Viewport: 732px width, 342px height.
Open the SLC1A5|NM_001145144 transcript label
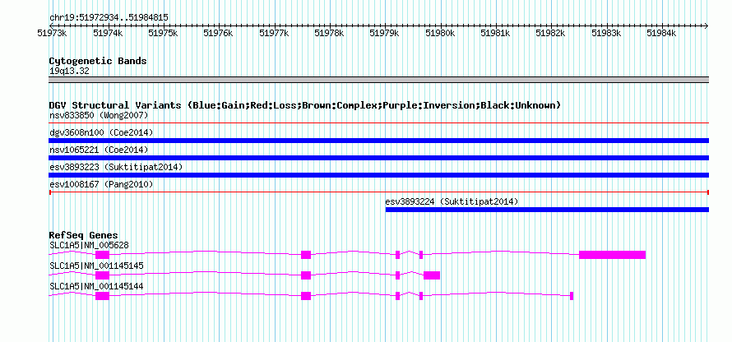(x=96, y=286)
